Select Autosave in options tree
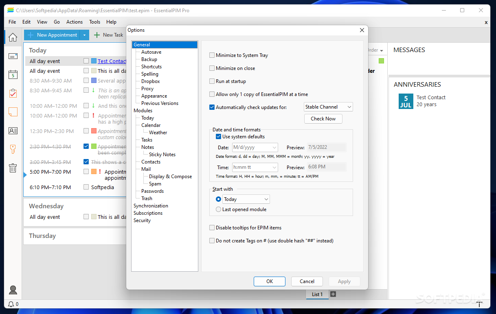 pos(151,52)
